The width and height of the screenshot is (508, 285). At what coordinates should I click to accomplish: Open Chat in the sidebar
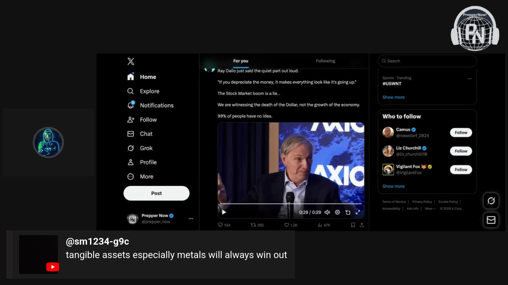(140, 134)
